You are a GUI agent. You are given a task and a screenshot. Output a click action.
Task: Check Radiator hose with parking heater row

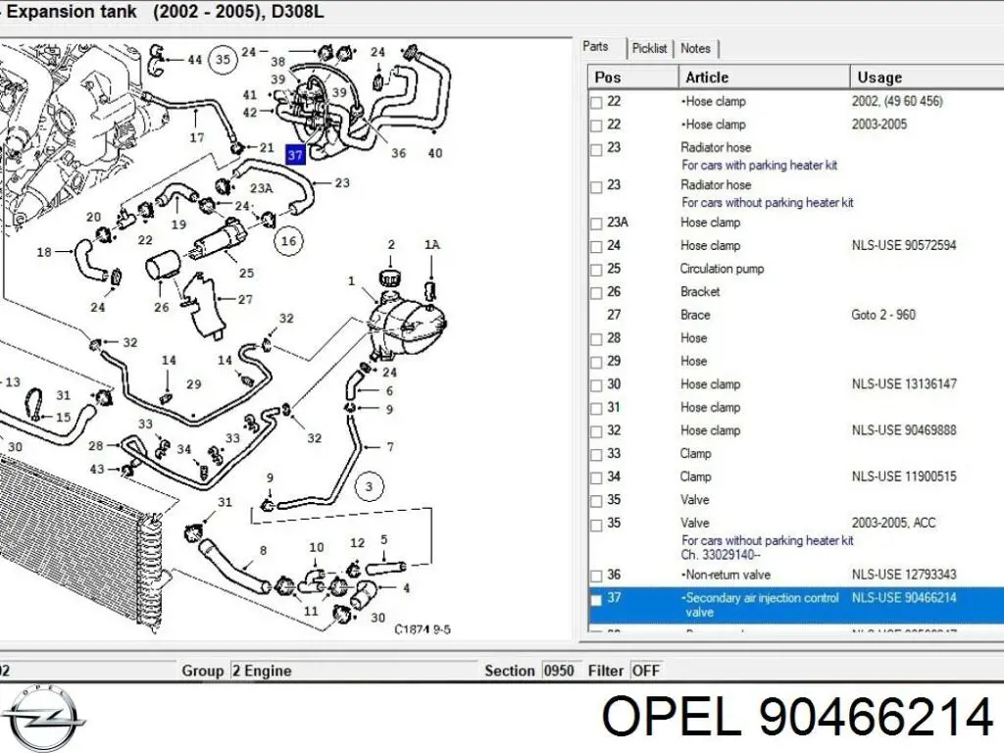tap(596, 149)
